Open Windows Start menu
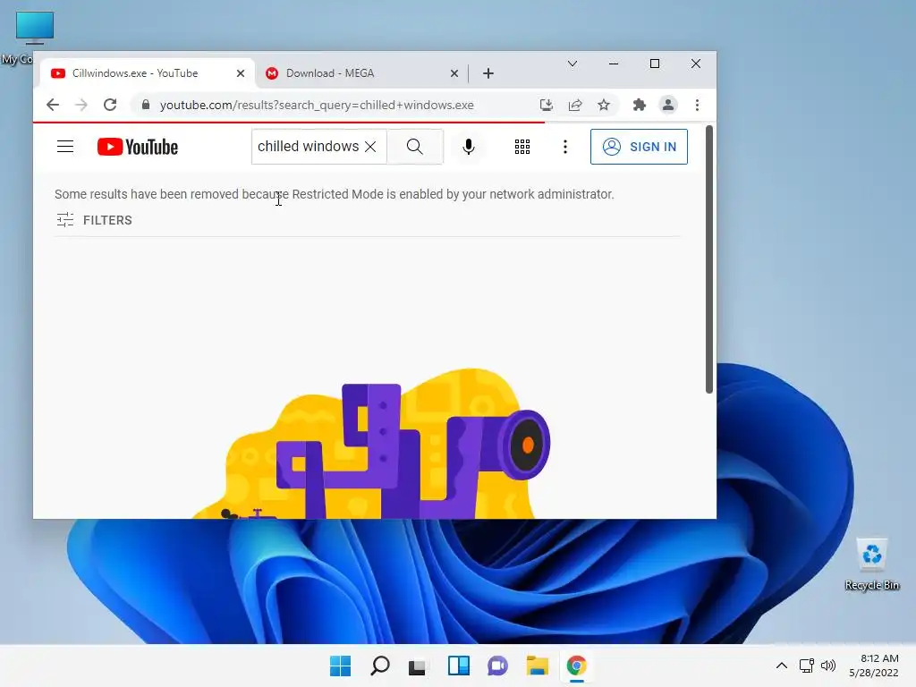The height and width of the screenshot is (687, 916). (x=341, y=666)
